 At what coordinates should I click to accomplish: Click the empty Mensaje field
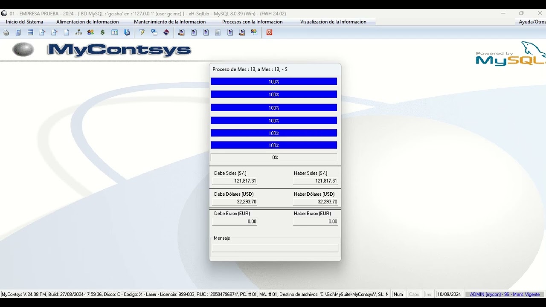click(x=275, y=248)
